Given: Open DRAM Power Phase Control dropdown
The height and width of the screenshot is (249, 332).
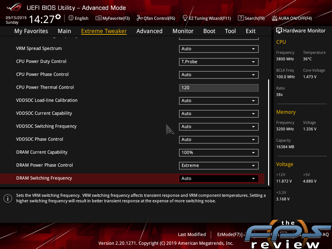Looking at the screenshot, I should coord(219,166).
